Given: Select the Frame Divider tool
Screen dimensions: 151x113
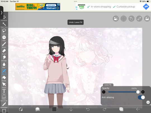Looking at the screenshot, I should click(4, 98).
